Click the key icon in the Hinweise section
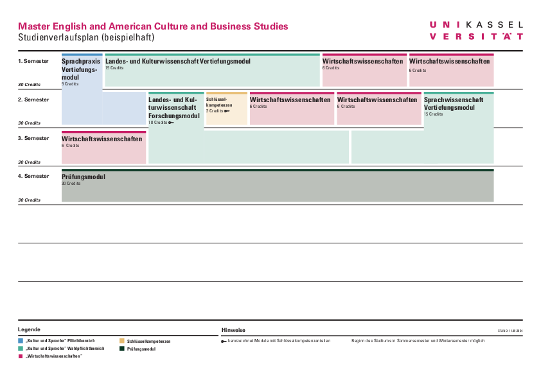 (224, 340)
